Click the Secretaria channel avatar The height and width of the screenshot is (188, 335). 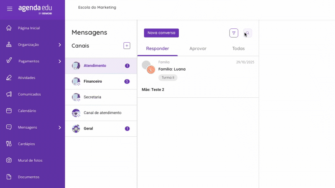point(76,97)
